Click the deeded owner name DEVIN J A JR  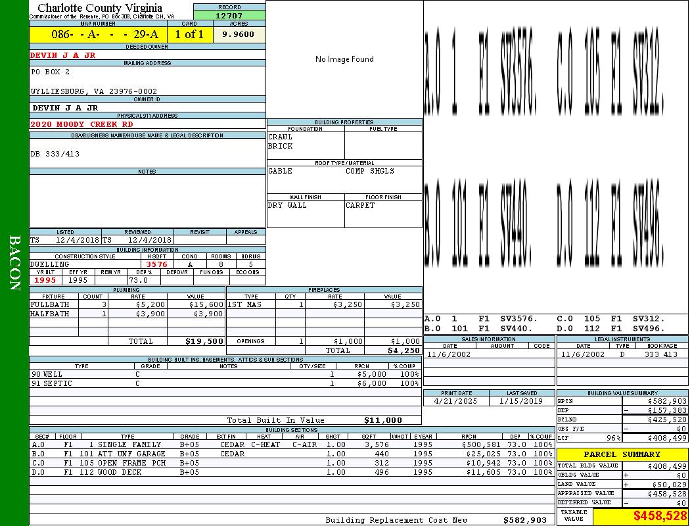62,55
